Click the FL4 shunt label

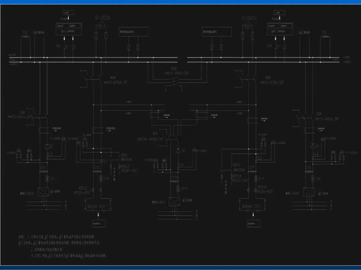pyautogui.click(x=316, y=154)
